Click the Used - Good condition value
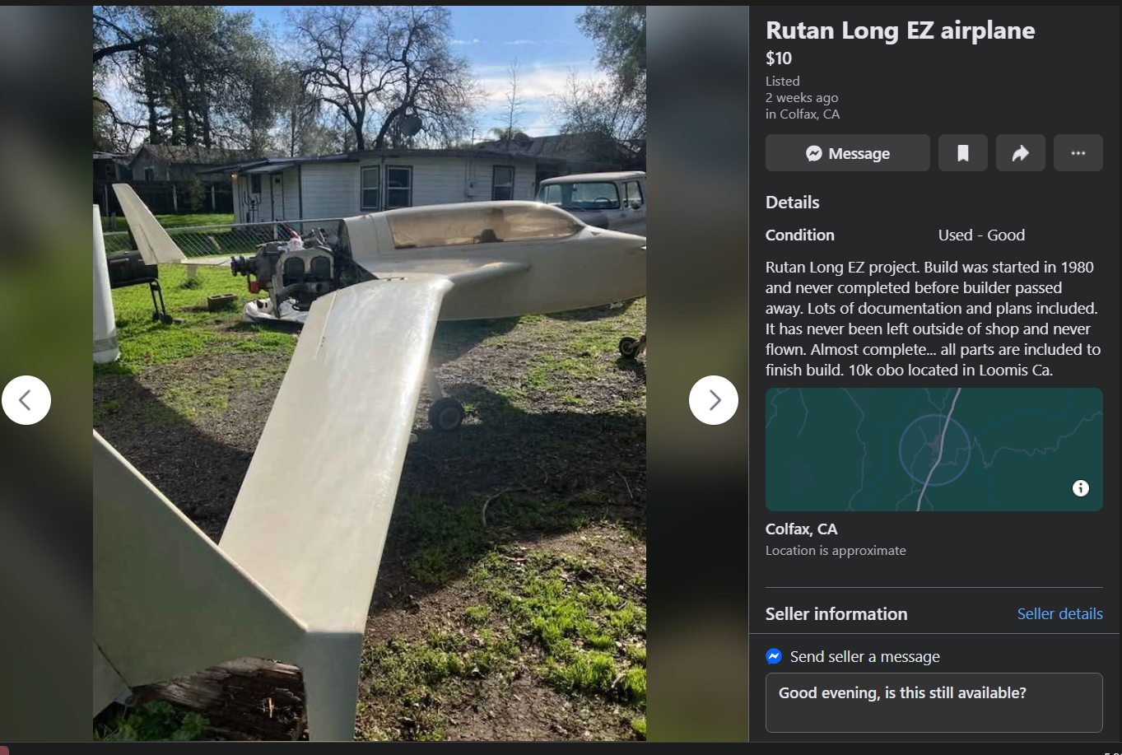 [981, 235]
